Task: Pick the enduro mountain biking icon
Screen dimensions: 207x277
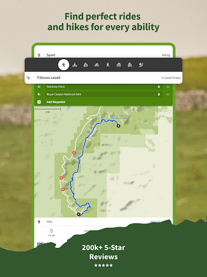Action: tap(130, 65)
